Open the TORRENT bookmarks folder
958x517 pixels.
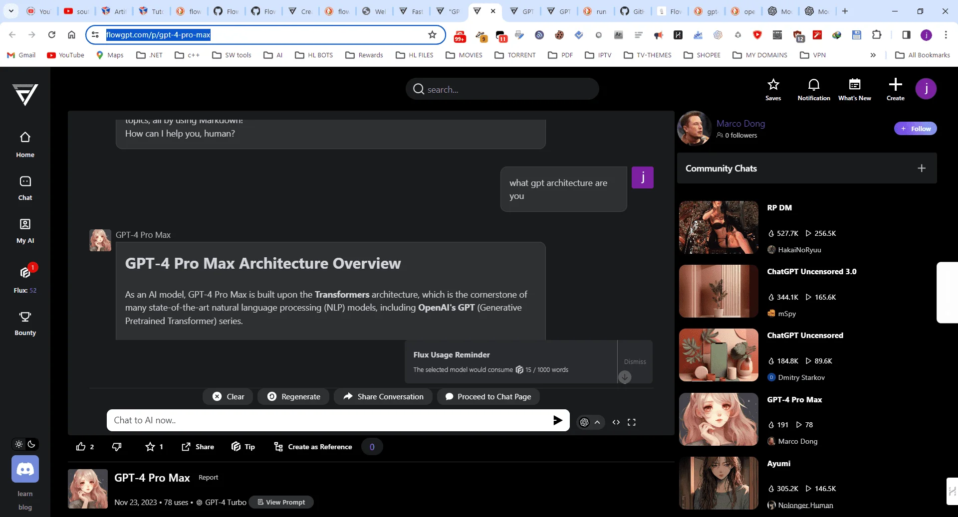click(x=515, y=55)
